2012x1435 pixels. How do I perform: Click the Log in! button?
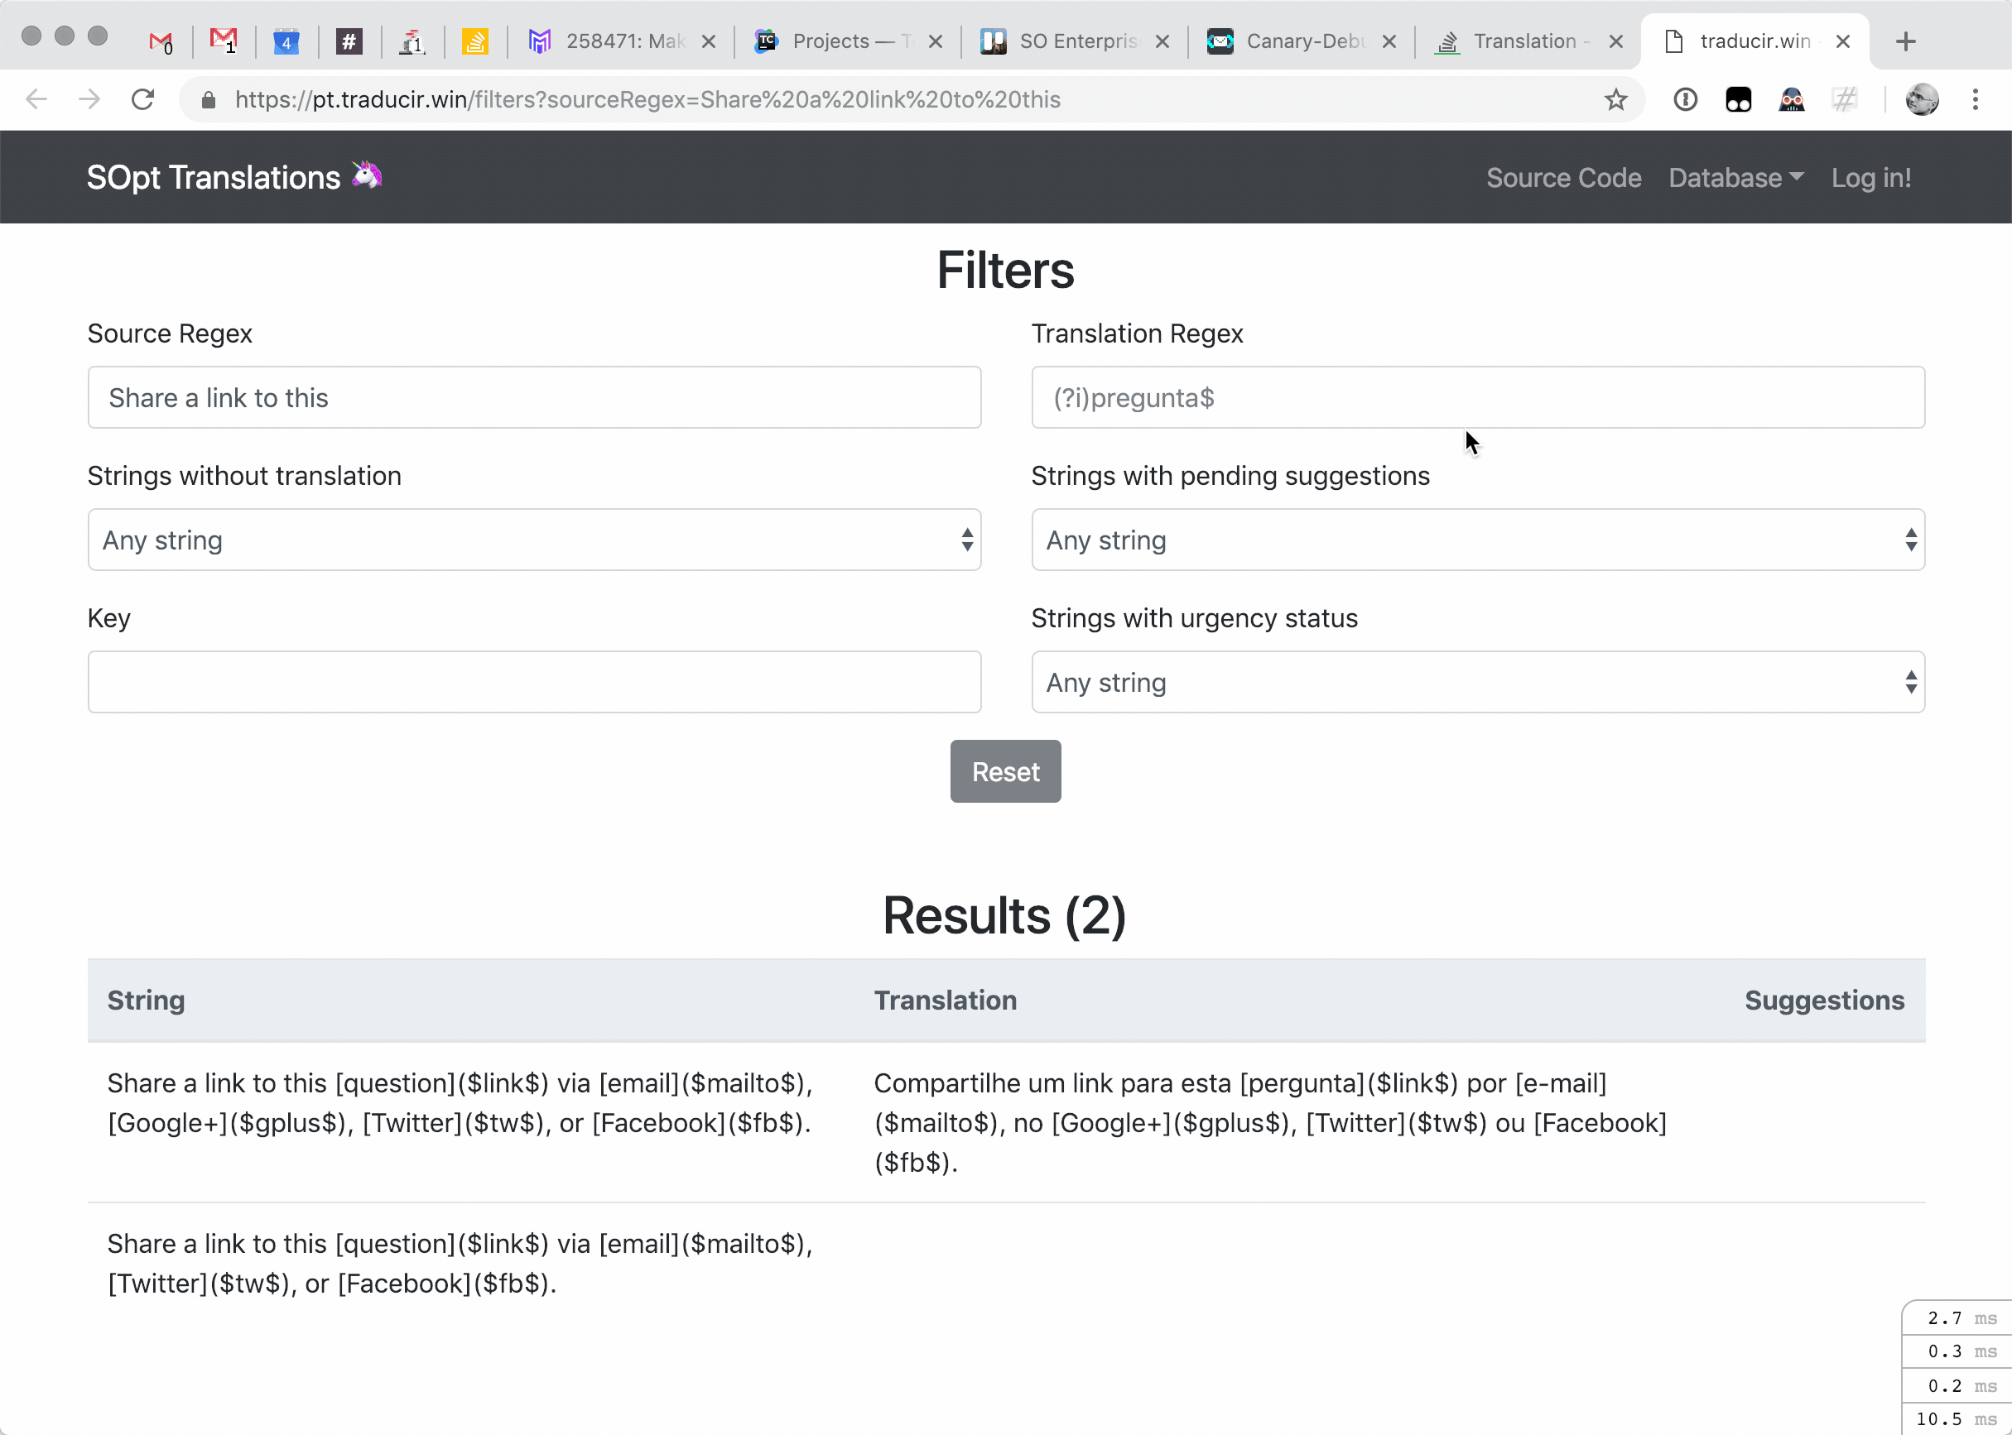tap(1872, 177)
